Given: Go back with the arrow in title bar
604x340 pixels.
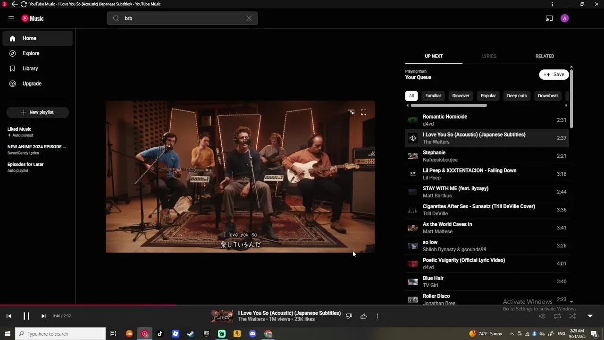Looking at the screenshot, I should pyautogui.click(x=14, y=4).
